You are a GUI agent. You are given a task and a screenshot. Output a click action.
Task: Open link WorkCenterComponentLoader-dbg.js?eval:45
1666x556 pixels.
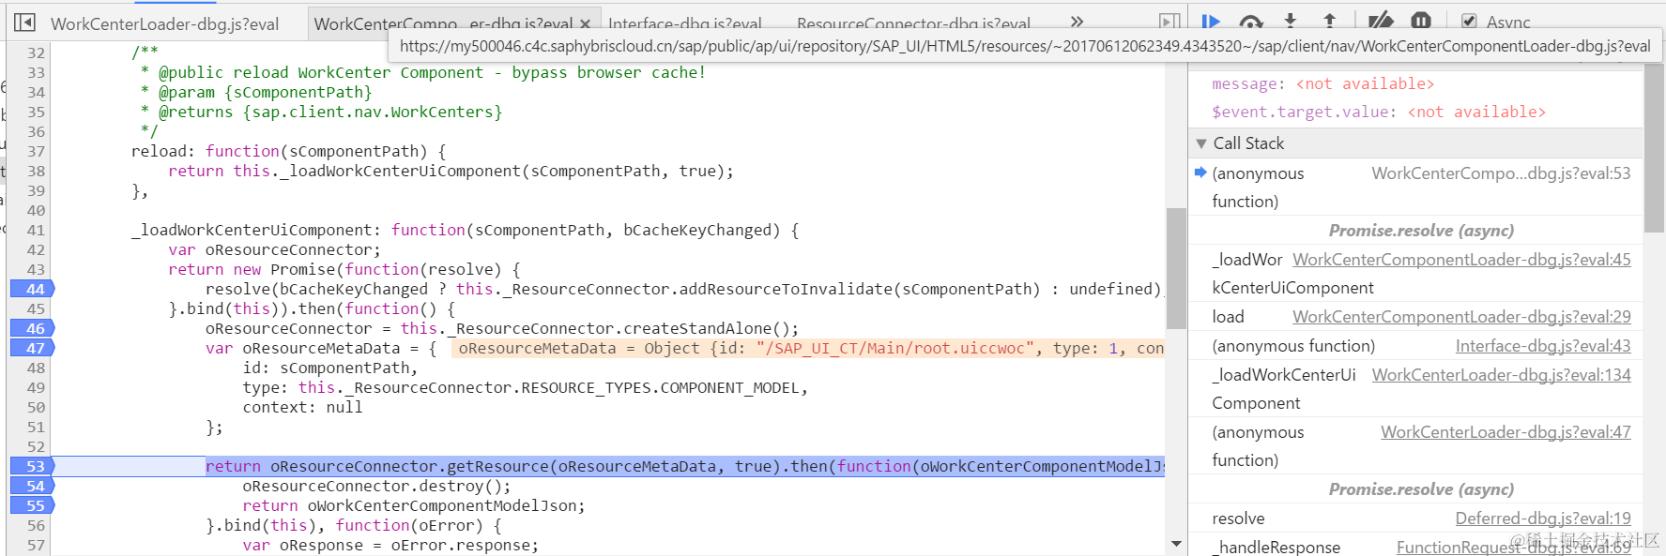tap(1461, 260)
